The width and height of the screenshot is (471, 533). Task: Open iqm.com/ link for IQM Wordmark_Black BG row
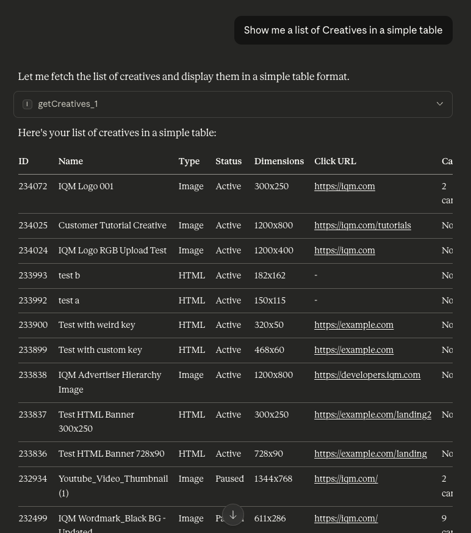(346, 519)
